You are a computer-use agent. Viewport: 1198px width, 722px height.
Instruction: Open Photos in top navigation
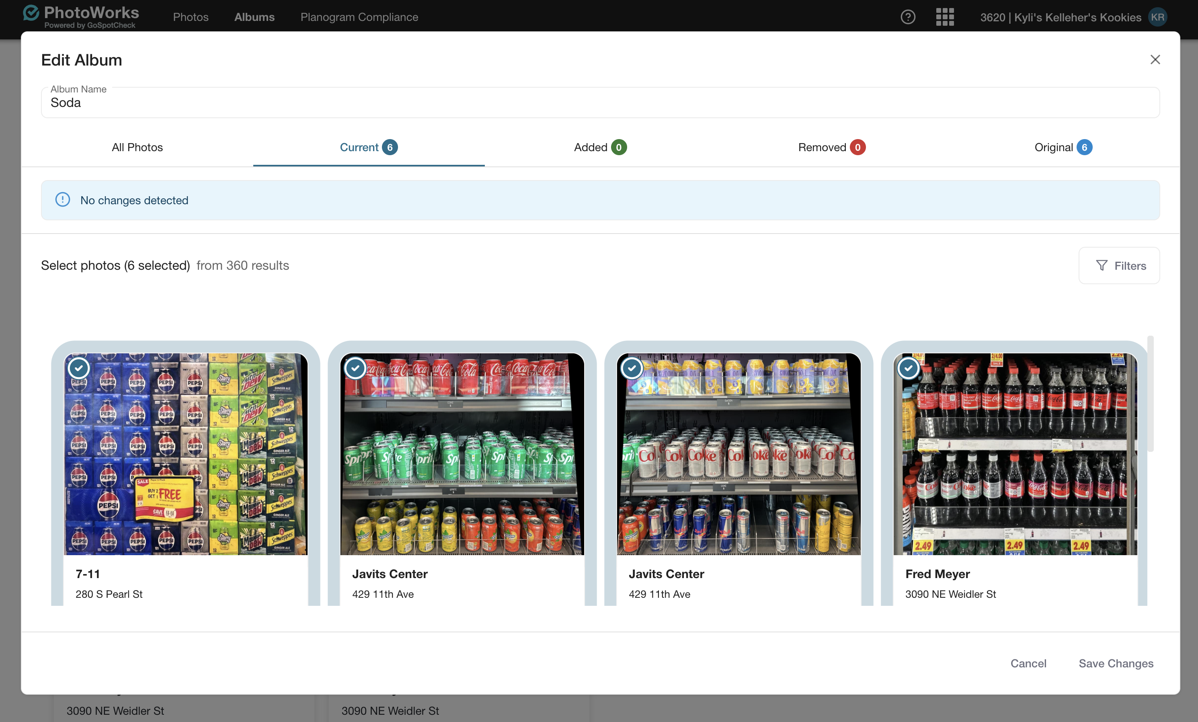[x=191, y=17]
